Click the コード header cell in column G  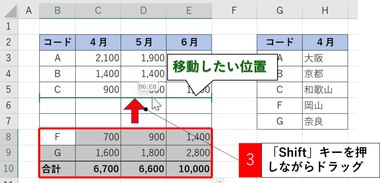point(279,42)
